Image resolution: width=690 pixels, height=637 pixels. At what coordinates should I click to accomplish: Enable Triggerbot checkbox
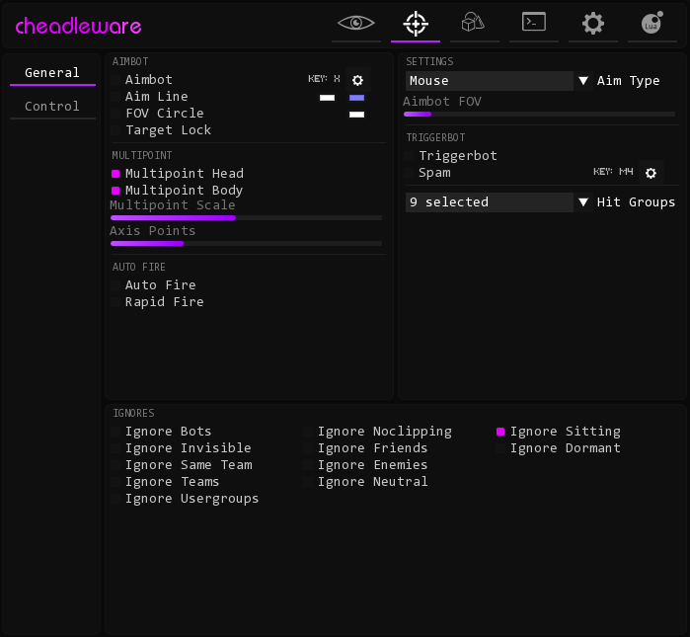pos(409,156)
